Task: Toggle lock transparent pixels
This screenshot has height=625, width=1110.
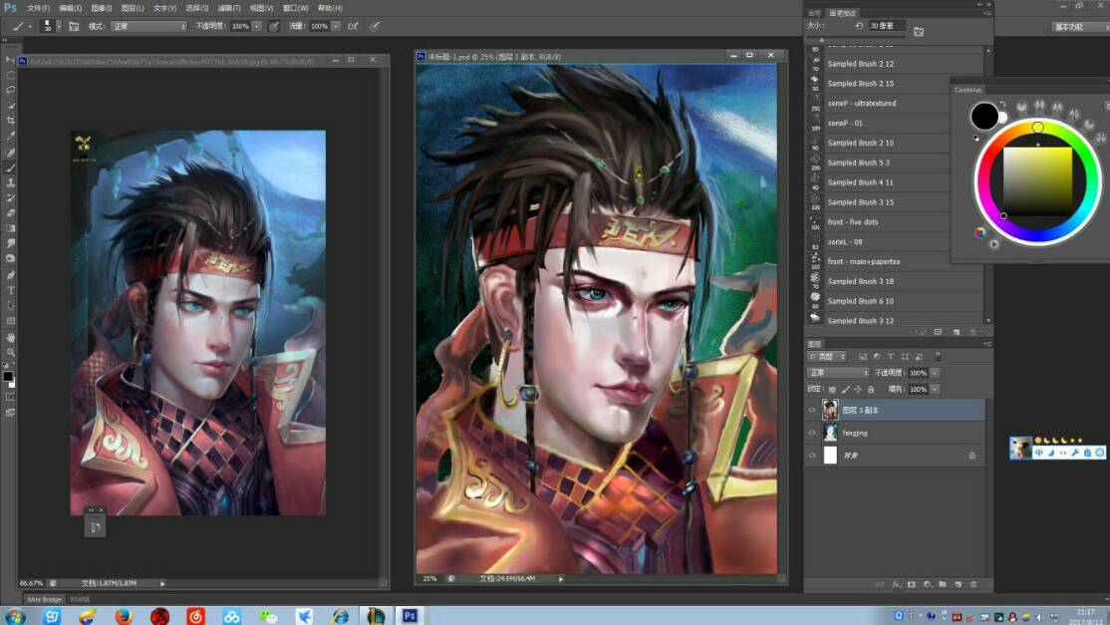Action: point(833,390)
